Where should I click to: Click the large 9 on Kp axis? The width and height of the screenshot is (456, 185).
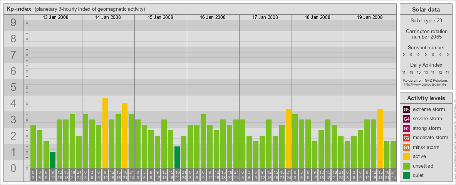point(13,23)
